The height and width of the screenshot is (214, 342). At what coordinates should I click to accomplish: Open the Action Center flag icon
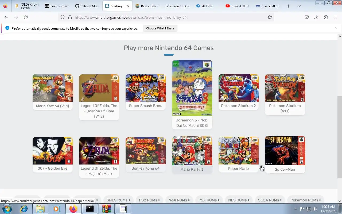pos(302,209)
